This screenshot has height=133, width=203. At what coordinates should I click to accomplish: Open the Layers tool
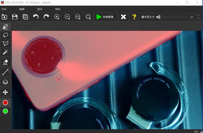coord(5,82)
